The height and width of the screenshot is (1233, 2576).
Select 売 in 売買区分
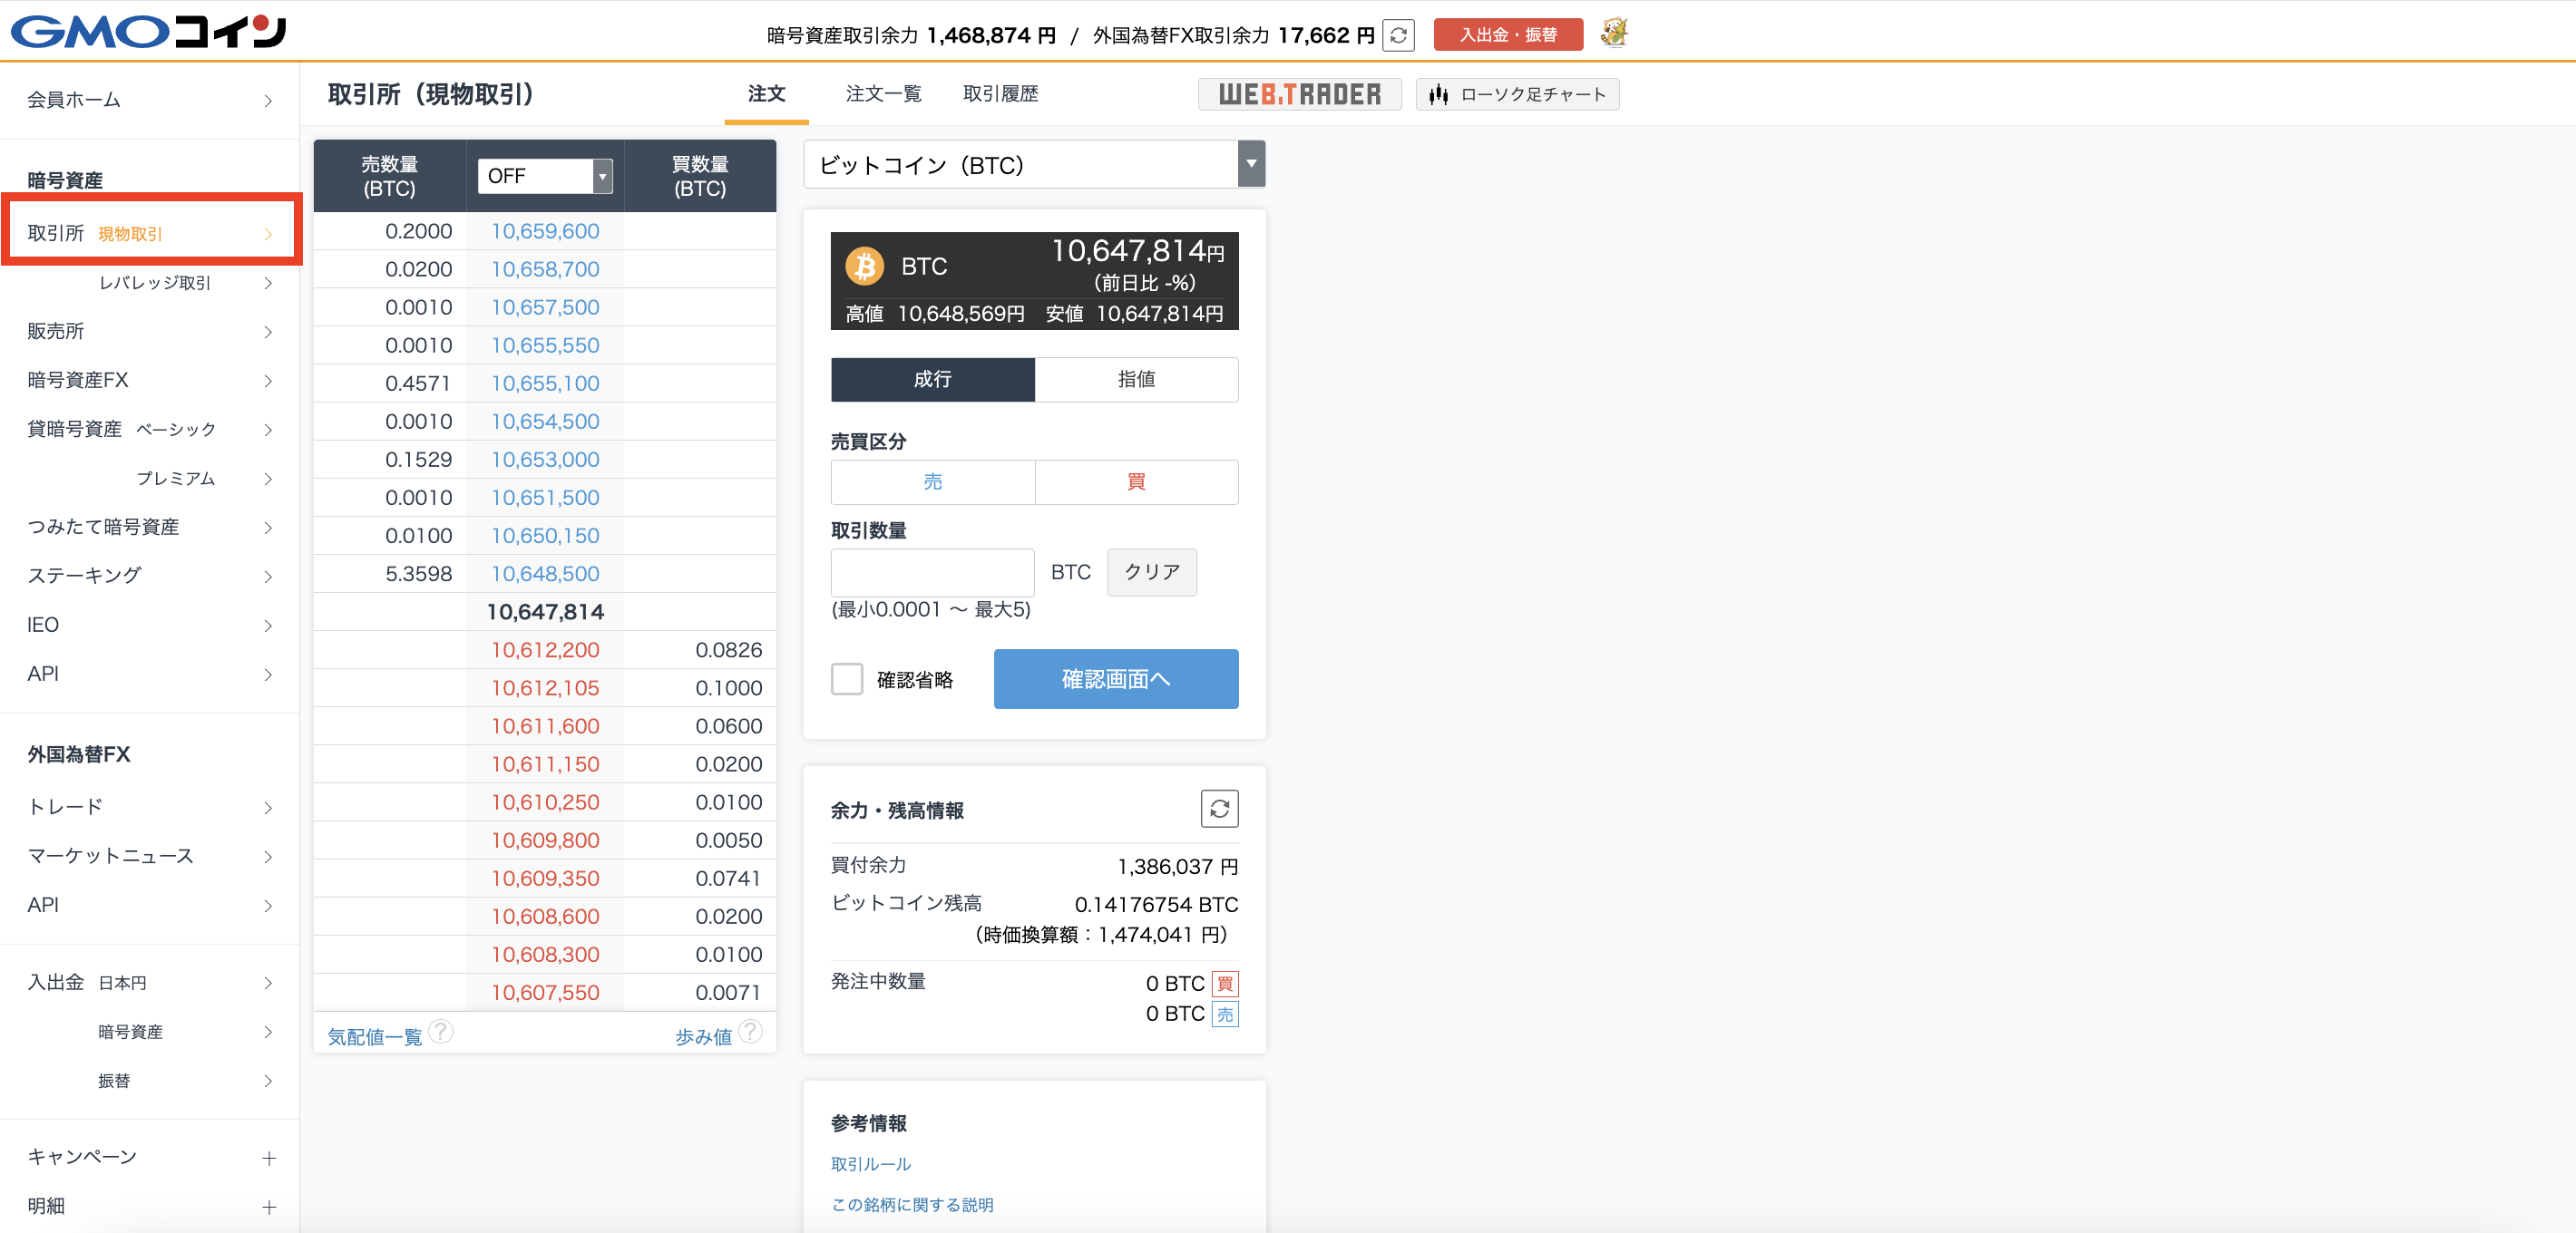point(932,481)
